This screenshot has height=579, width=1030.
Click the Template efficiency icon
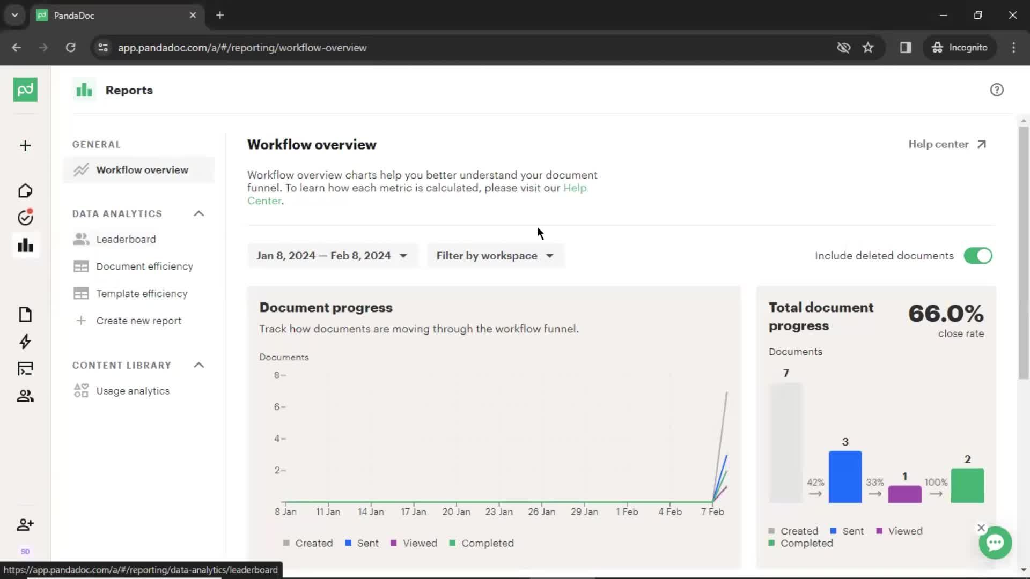click(80, 293)
